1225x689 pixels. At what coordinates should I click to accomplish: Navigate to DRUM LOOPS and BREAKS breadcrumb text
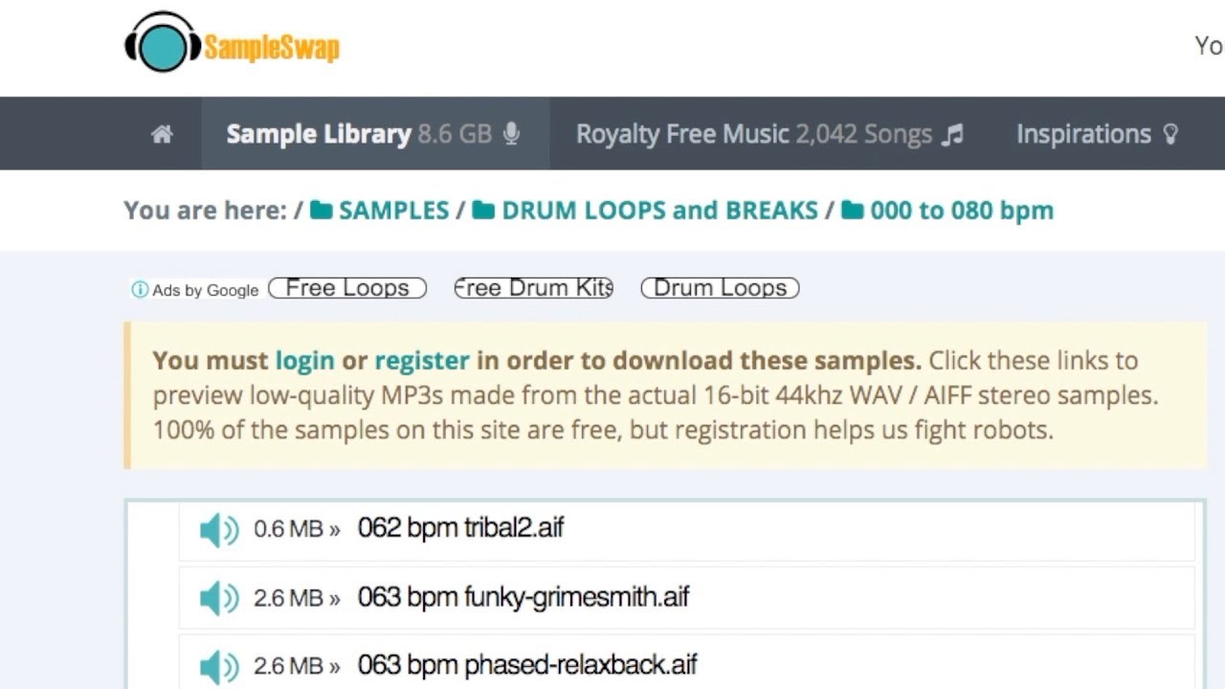click(x=659, y=211)
